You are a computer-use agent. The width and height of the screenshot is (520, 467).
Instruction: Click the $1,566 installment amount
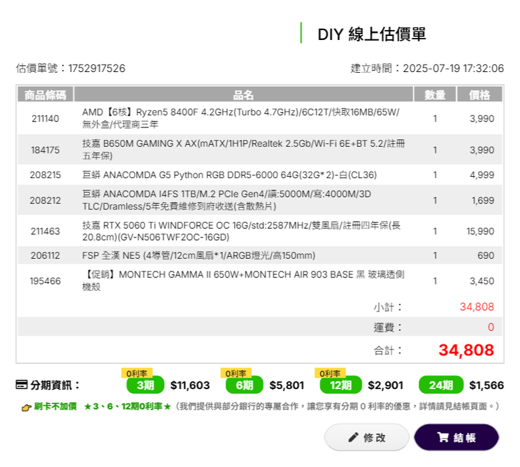click(x=487, y=386)
